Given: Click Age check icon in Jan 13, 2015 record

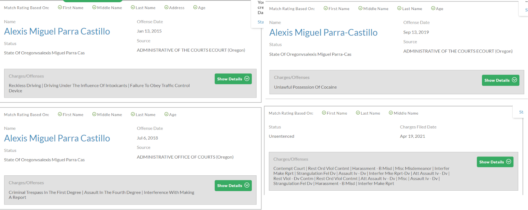Looking at the screenshot, I should point(195,7).
